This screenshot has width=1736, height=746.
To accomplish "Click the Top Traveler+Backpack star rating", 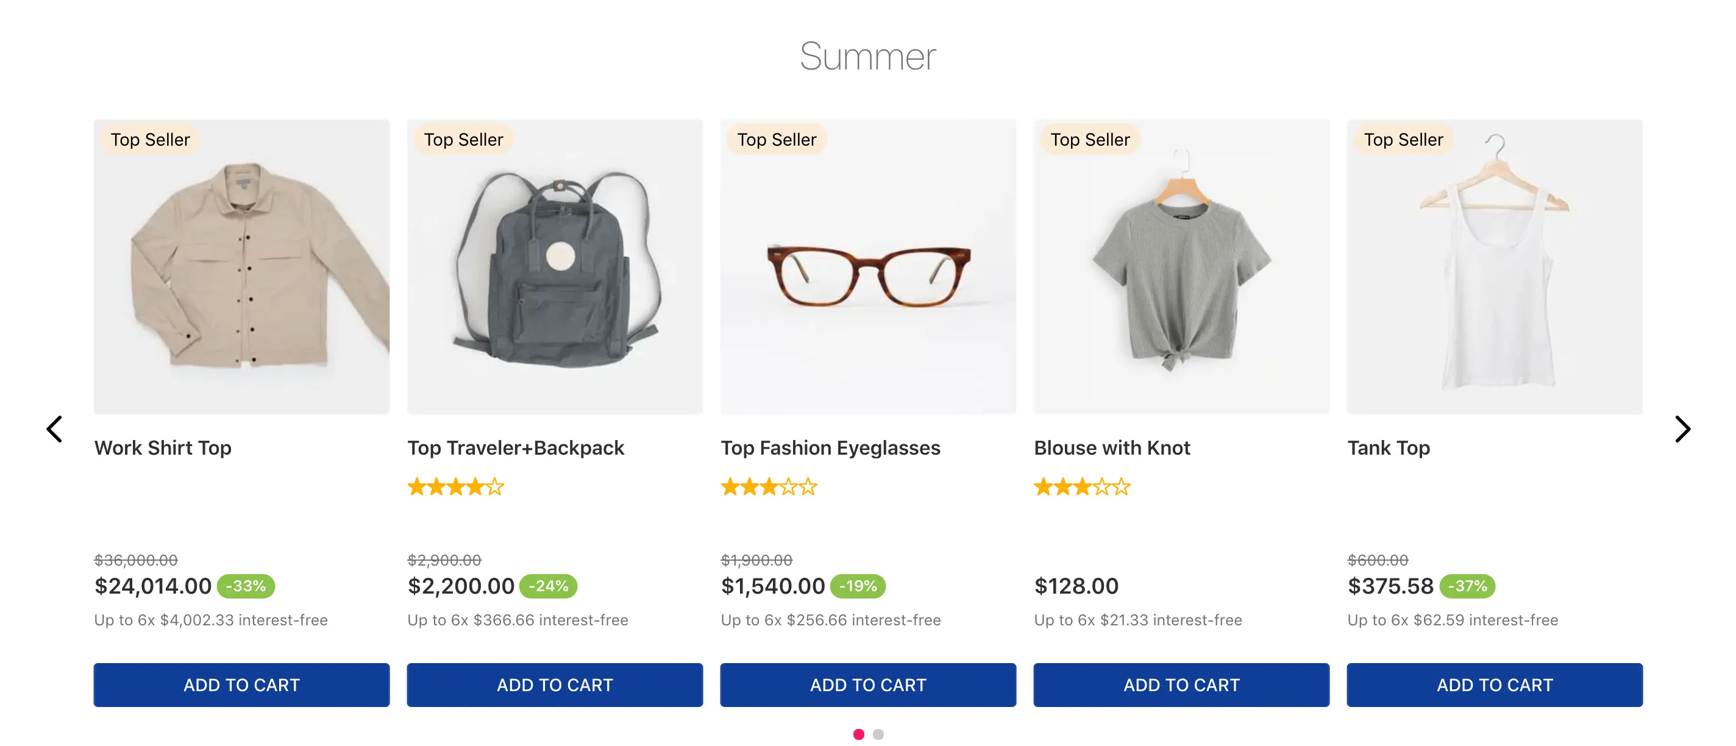I will click(x=455, y=486).
